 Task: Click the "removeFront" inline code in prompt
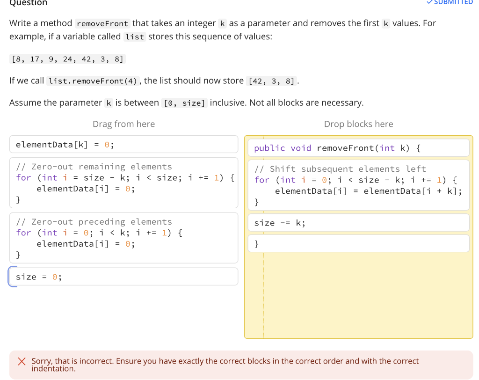coord(102,23)
